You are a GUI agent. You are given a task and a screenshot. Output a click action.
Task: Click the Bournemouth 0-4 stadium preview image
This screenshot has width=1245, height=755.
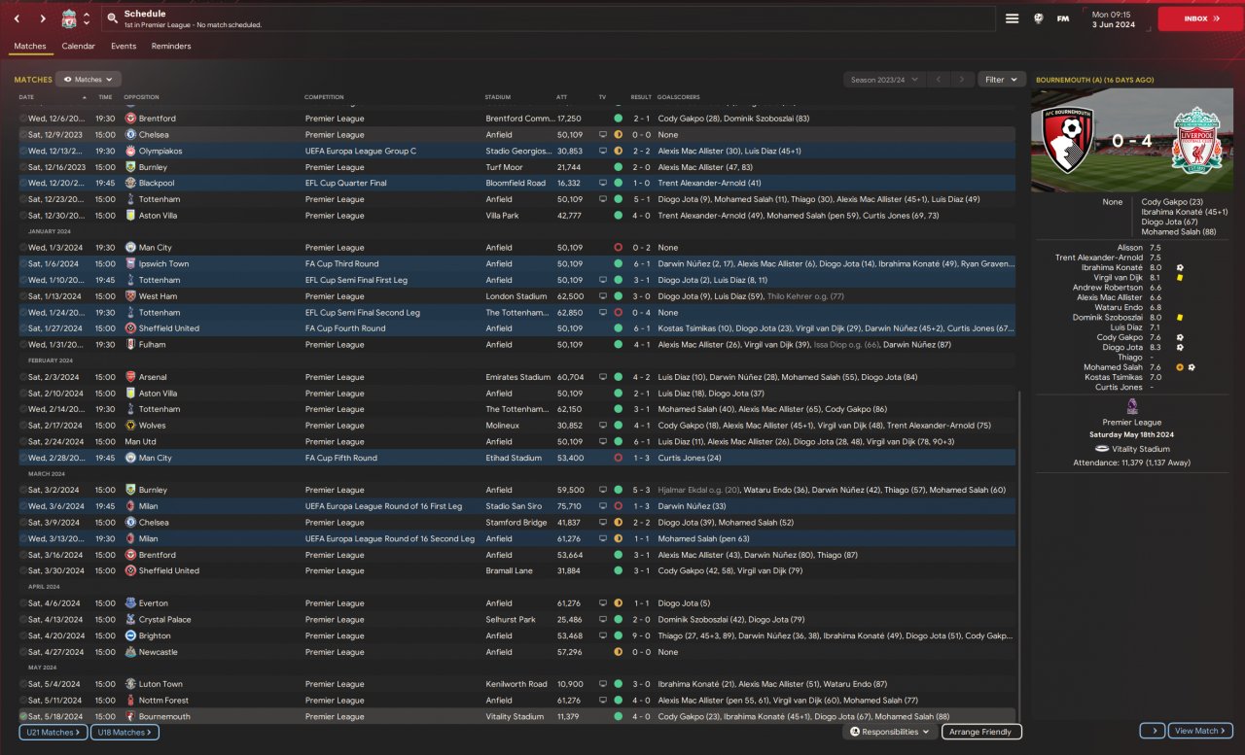point(1132,141)
